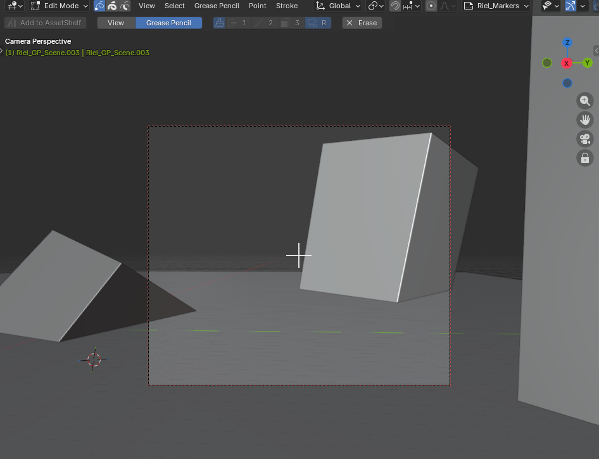Viewport: 599px width, 459px height.
Task: Select Segment selection mode icon
Action: point(125,6)
